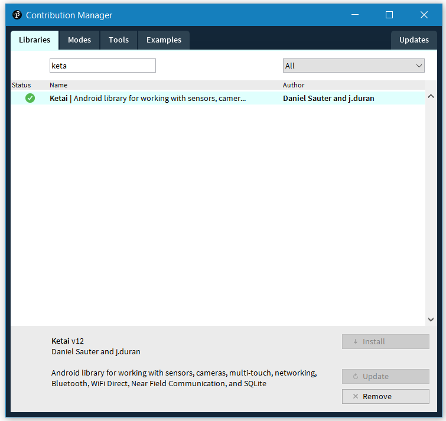Screen dimensions: 446x421
Task: Minimize the Contribution Manager window
Action: click(355, 15)
